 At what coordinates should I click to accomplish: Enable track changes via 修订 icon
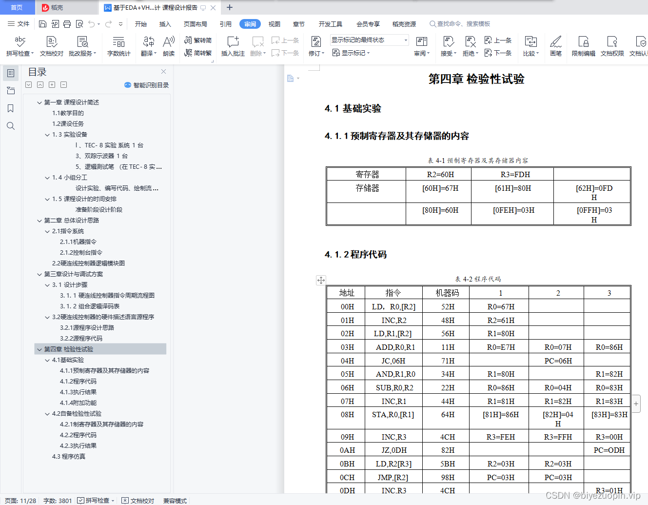pos(316,46)
